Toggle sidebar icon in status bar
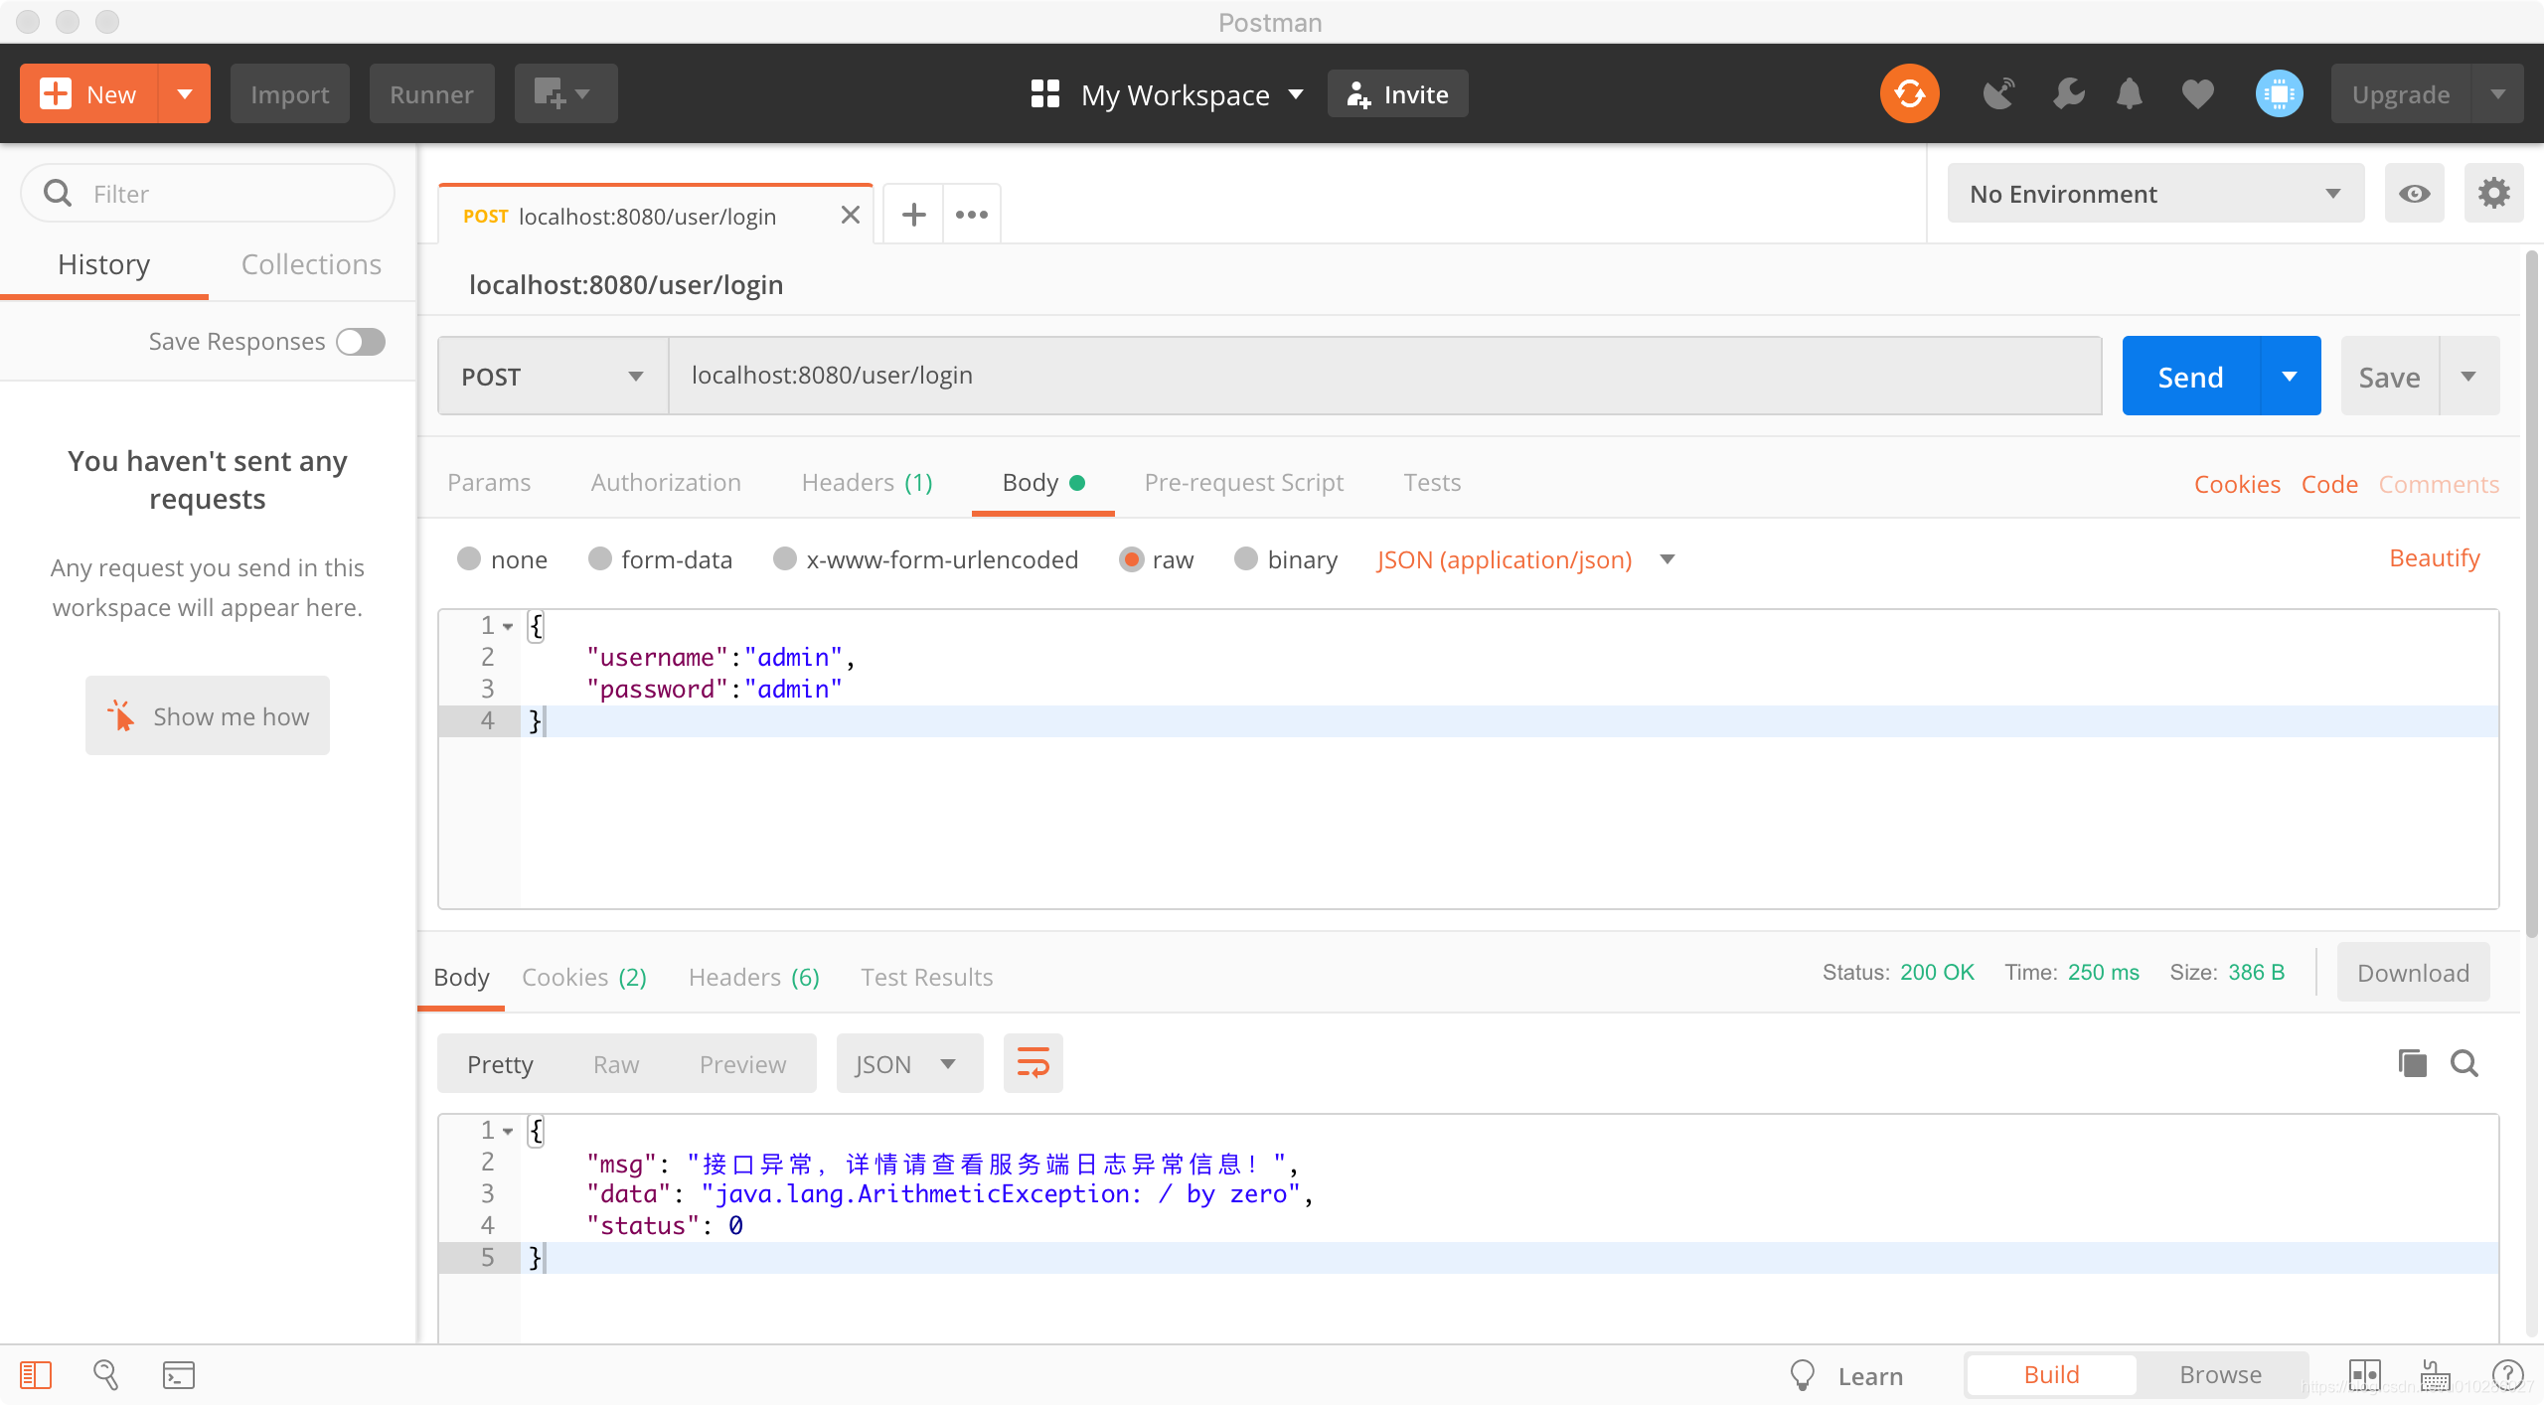 36,1375
